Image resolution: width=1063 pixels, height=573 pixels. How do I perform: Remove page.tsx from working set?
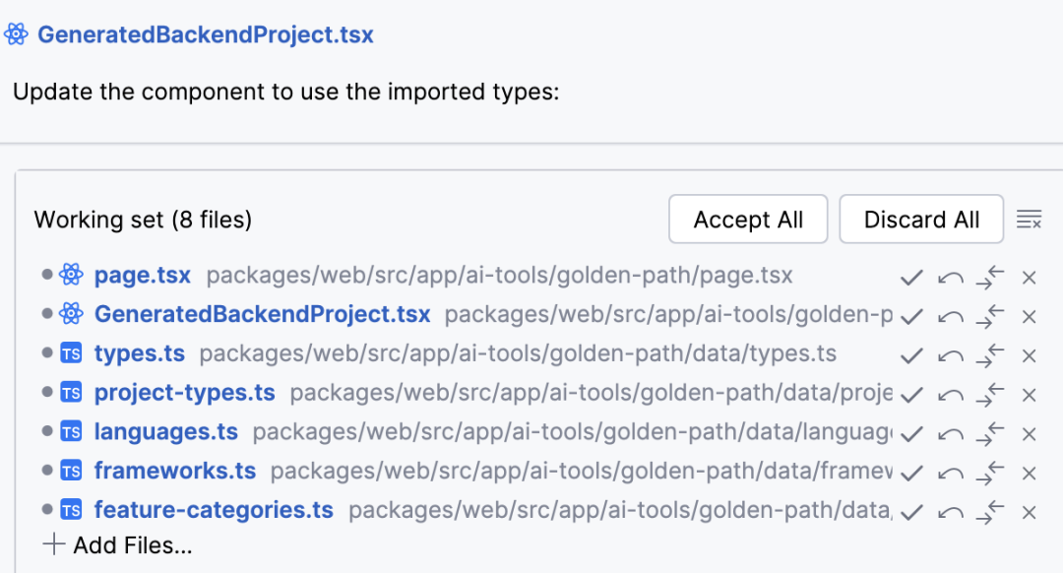pyautogui.click(x=1030, y=278)
